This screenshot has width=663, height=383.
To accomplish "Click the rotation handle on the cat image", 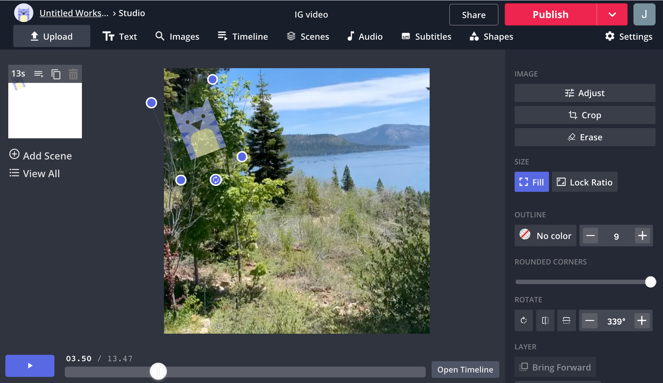I will point(216,180).
